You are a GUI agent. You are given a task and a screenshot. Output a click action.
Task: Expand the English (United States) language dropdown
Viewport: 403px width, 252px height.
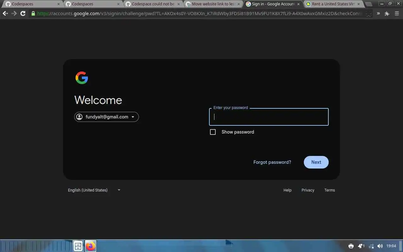click(x=94, y=190)
